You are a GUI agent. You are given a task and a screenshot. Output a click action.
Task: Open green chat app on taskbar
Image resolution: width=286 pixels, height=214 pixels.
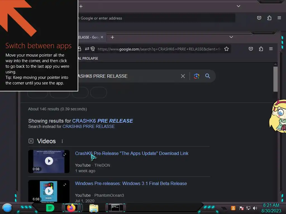click(50, 208)
